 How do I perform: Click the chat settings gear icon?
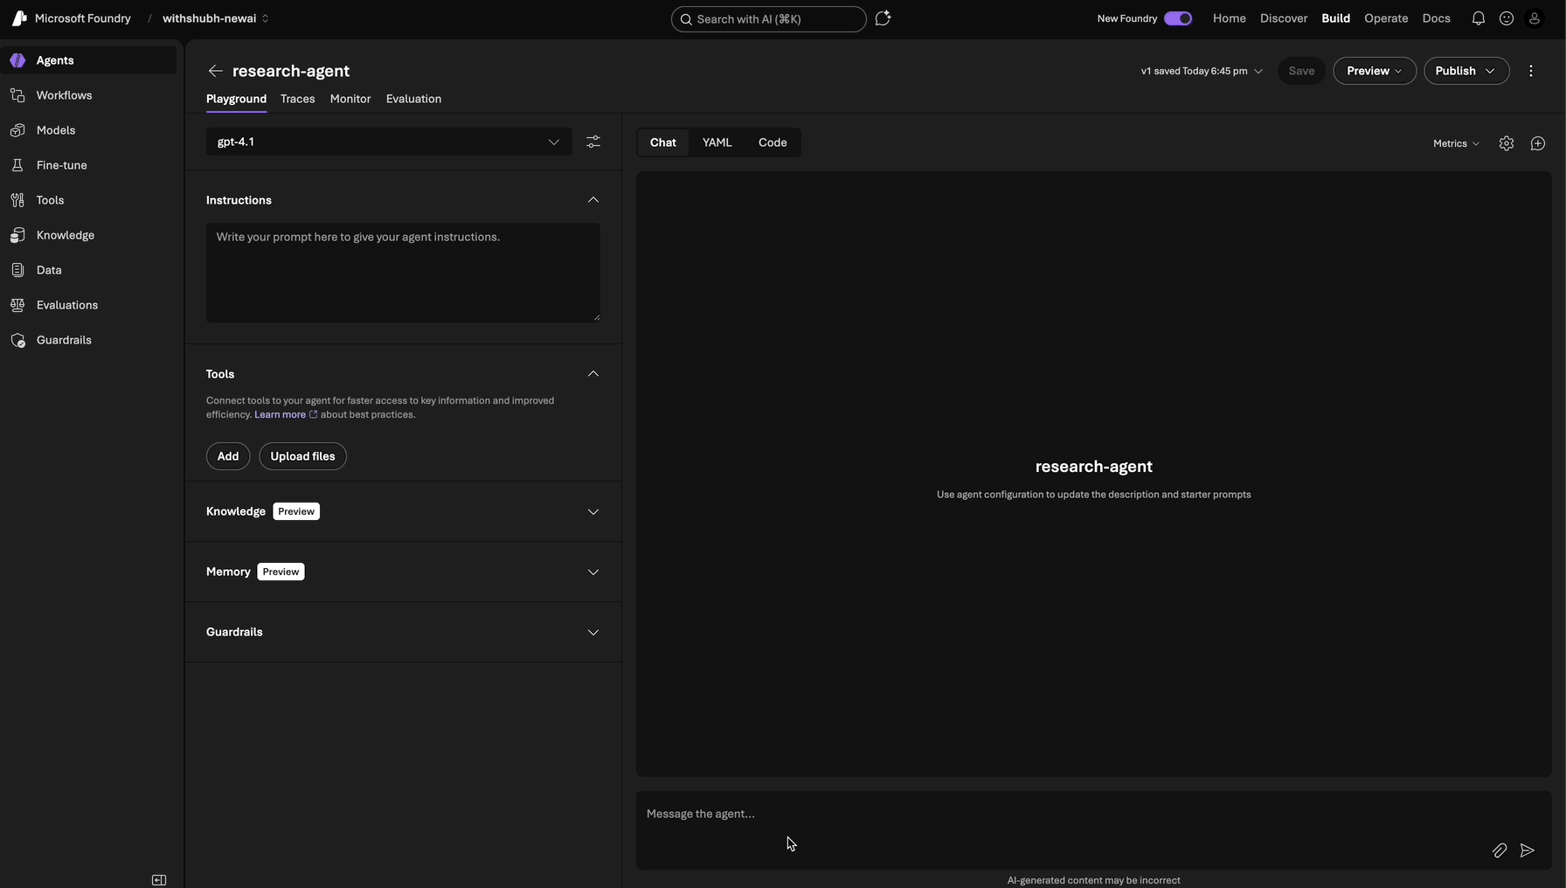pos(1507,142)
